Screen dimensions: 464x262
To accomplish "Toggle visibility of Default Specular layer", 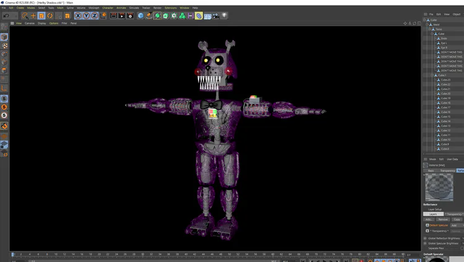I will (427, 225).
